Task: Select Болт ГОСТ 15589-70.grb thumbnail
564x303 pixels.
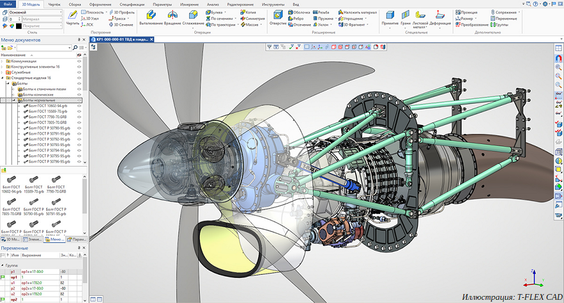Action: tap(33, 185)
